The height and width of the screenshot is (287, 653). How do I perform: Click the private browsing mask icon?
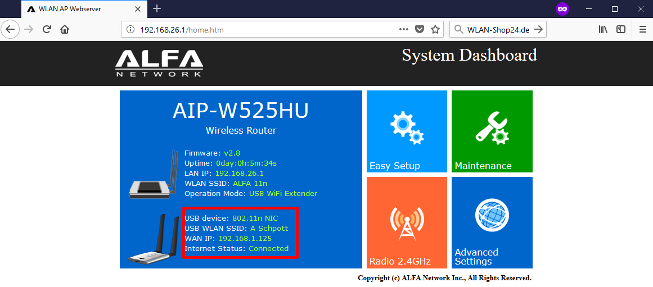(x=562, y=9)
